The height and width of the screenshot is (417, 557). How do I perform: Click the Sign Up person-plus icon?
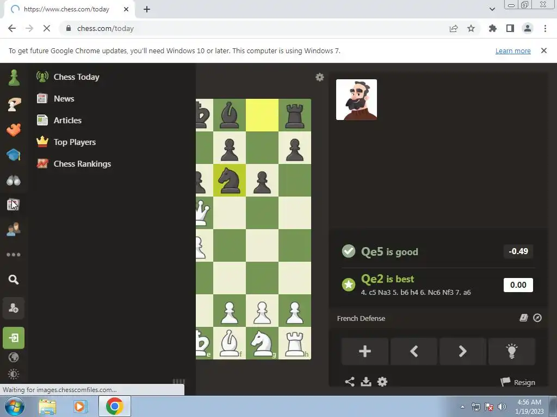pyautogui.click(x=14, y=308)
